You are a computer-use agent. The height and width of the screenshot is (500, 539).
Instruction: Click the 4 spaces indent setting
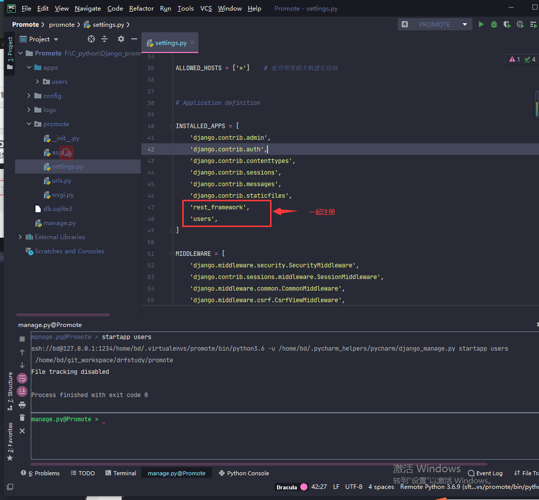point(381,487)
